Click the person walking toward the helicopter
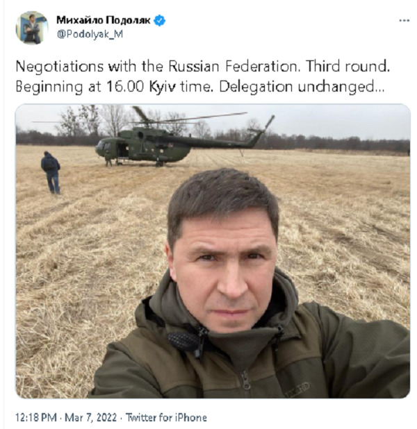Image resolution: width=417 pixels, height=429 pixels. pos(51,172)
